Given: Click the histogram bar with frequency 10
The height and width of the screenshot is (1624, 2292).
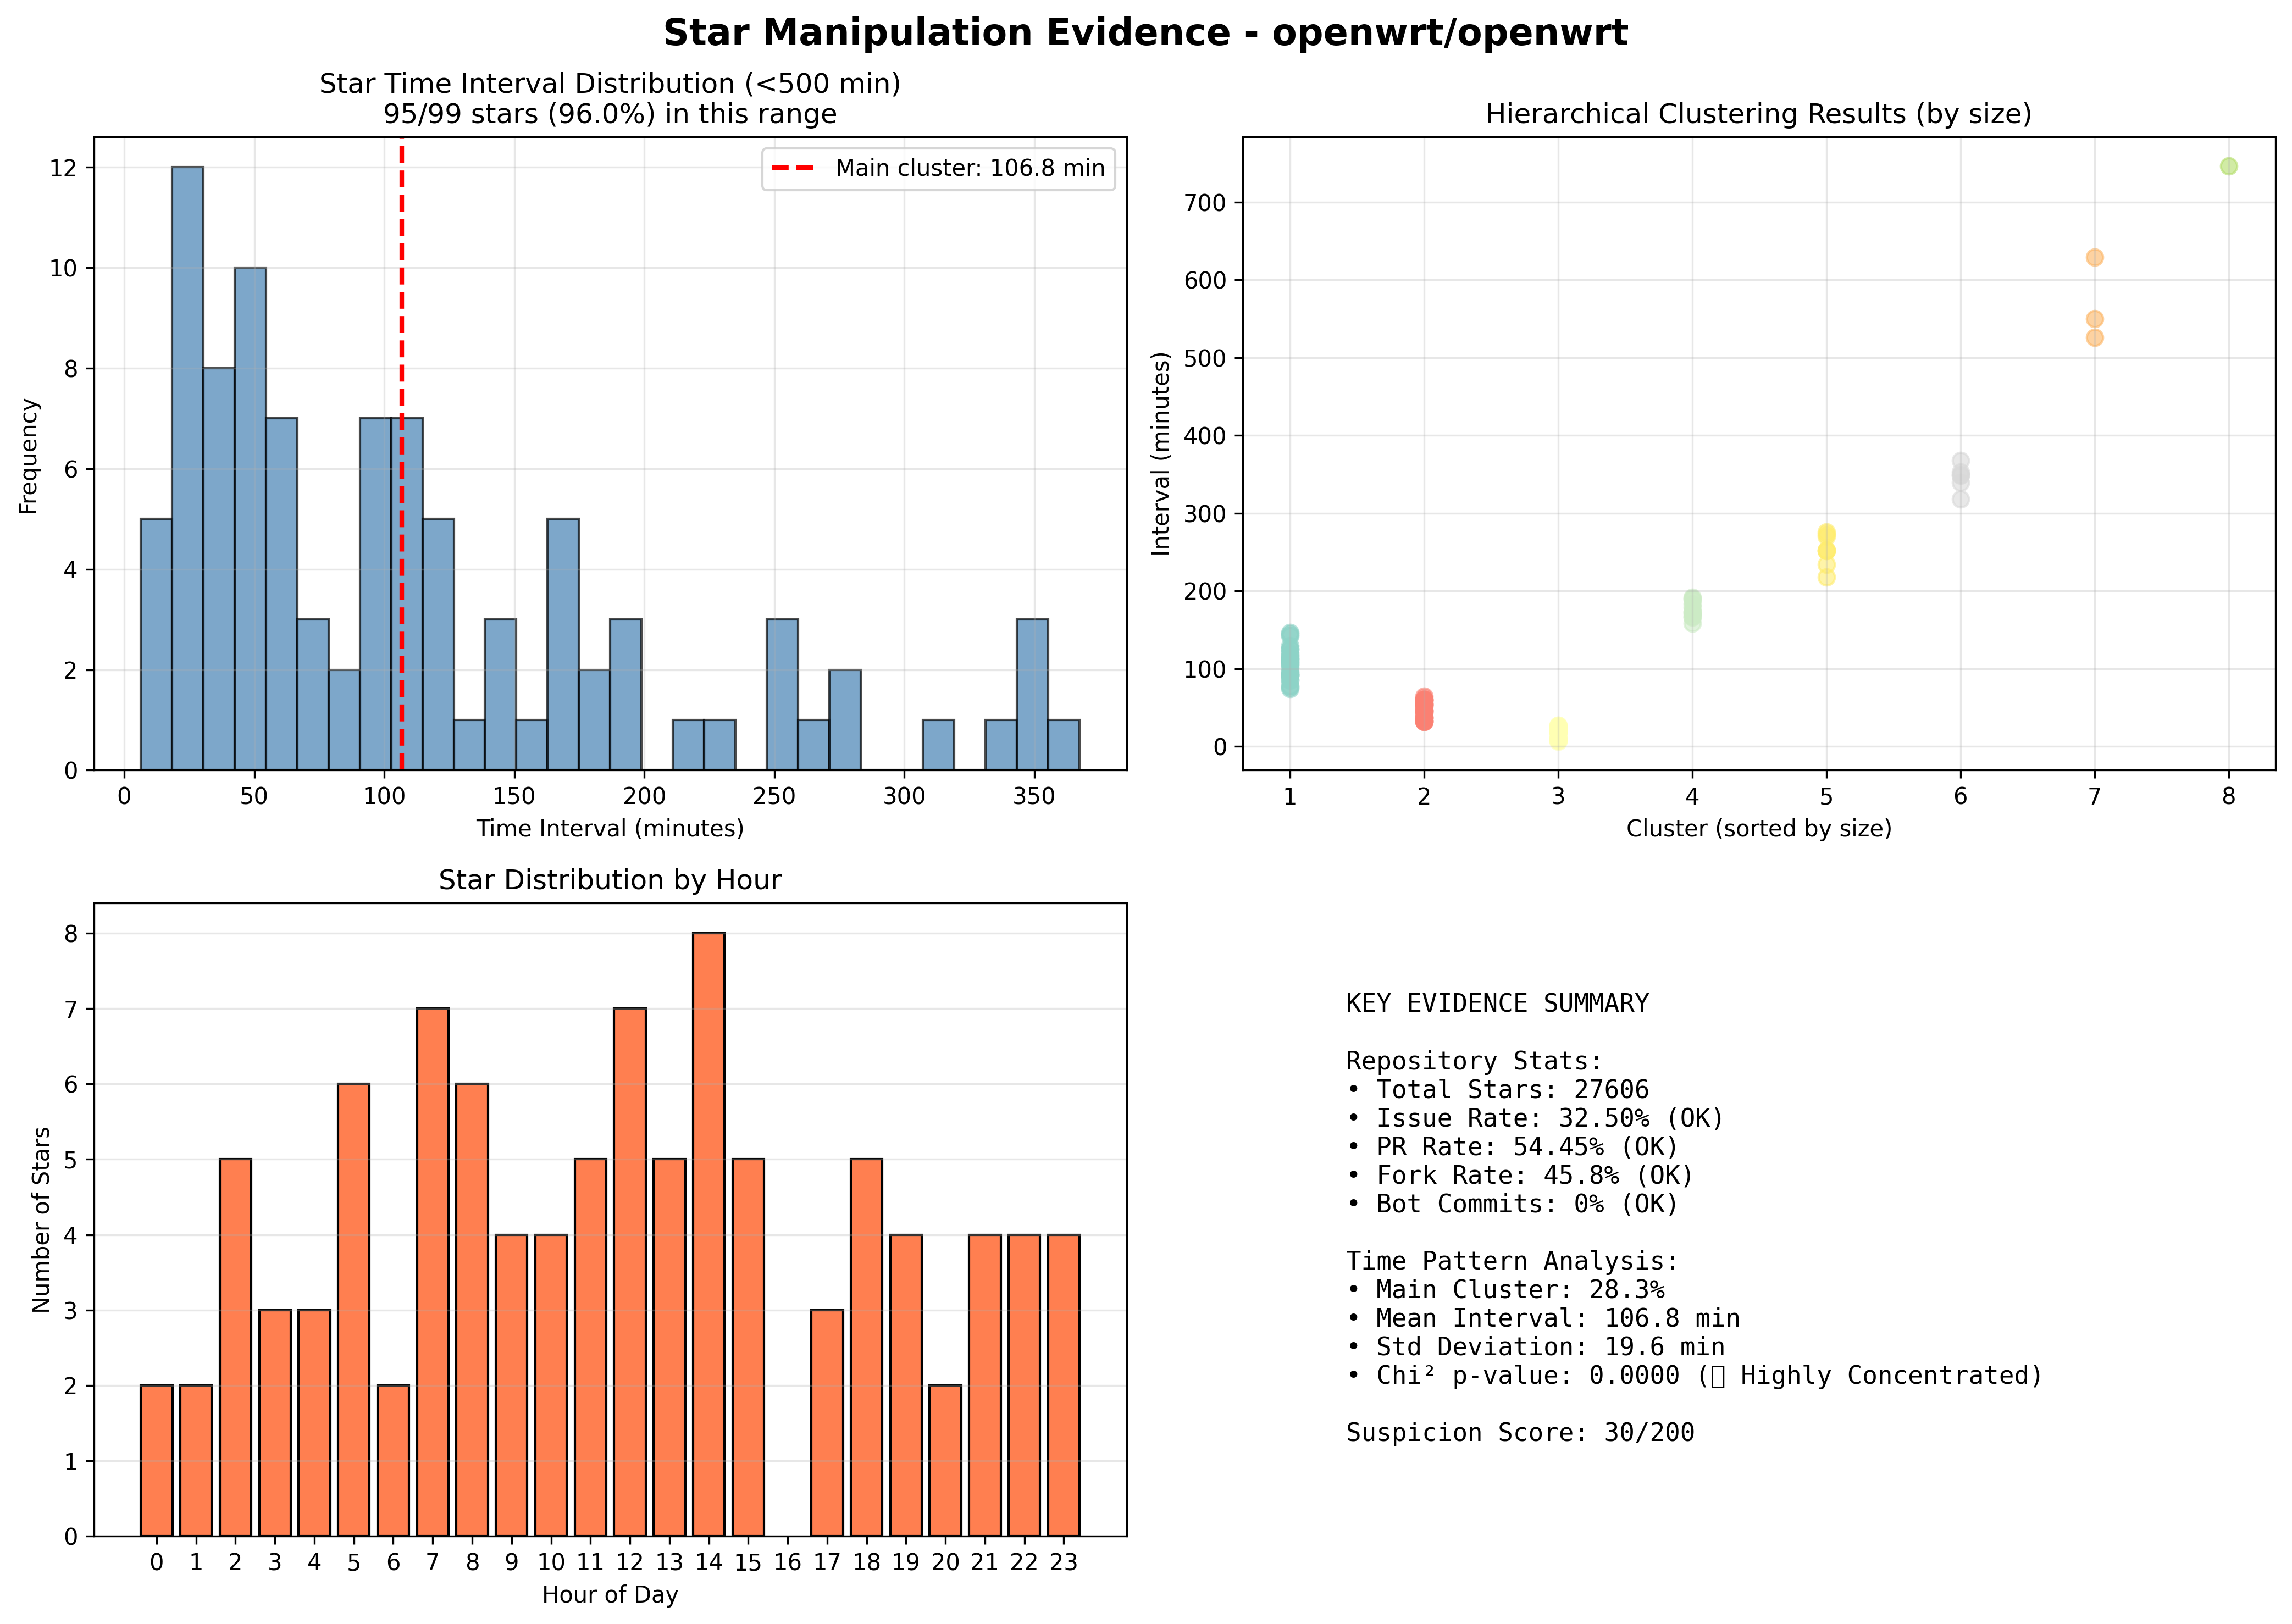Looking at the screenshot, I should (250, 518).
